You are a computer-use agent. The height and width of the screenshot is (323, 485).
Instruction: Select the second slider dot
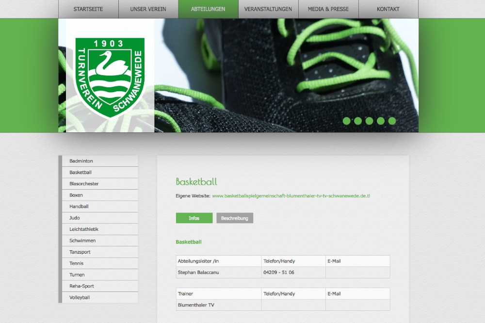[x=358, y=121]
